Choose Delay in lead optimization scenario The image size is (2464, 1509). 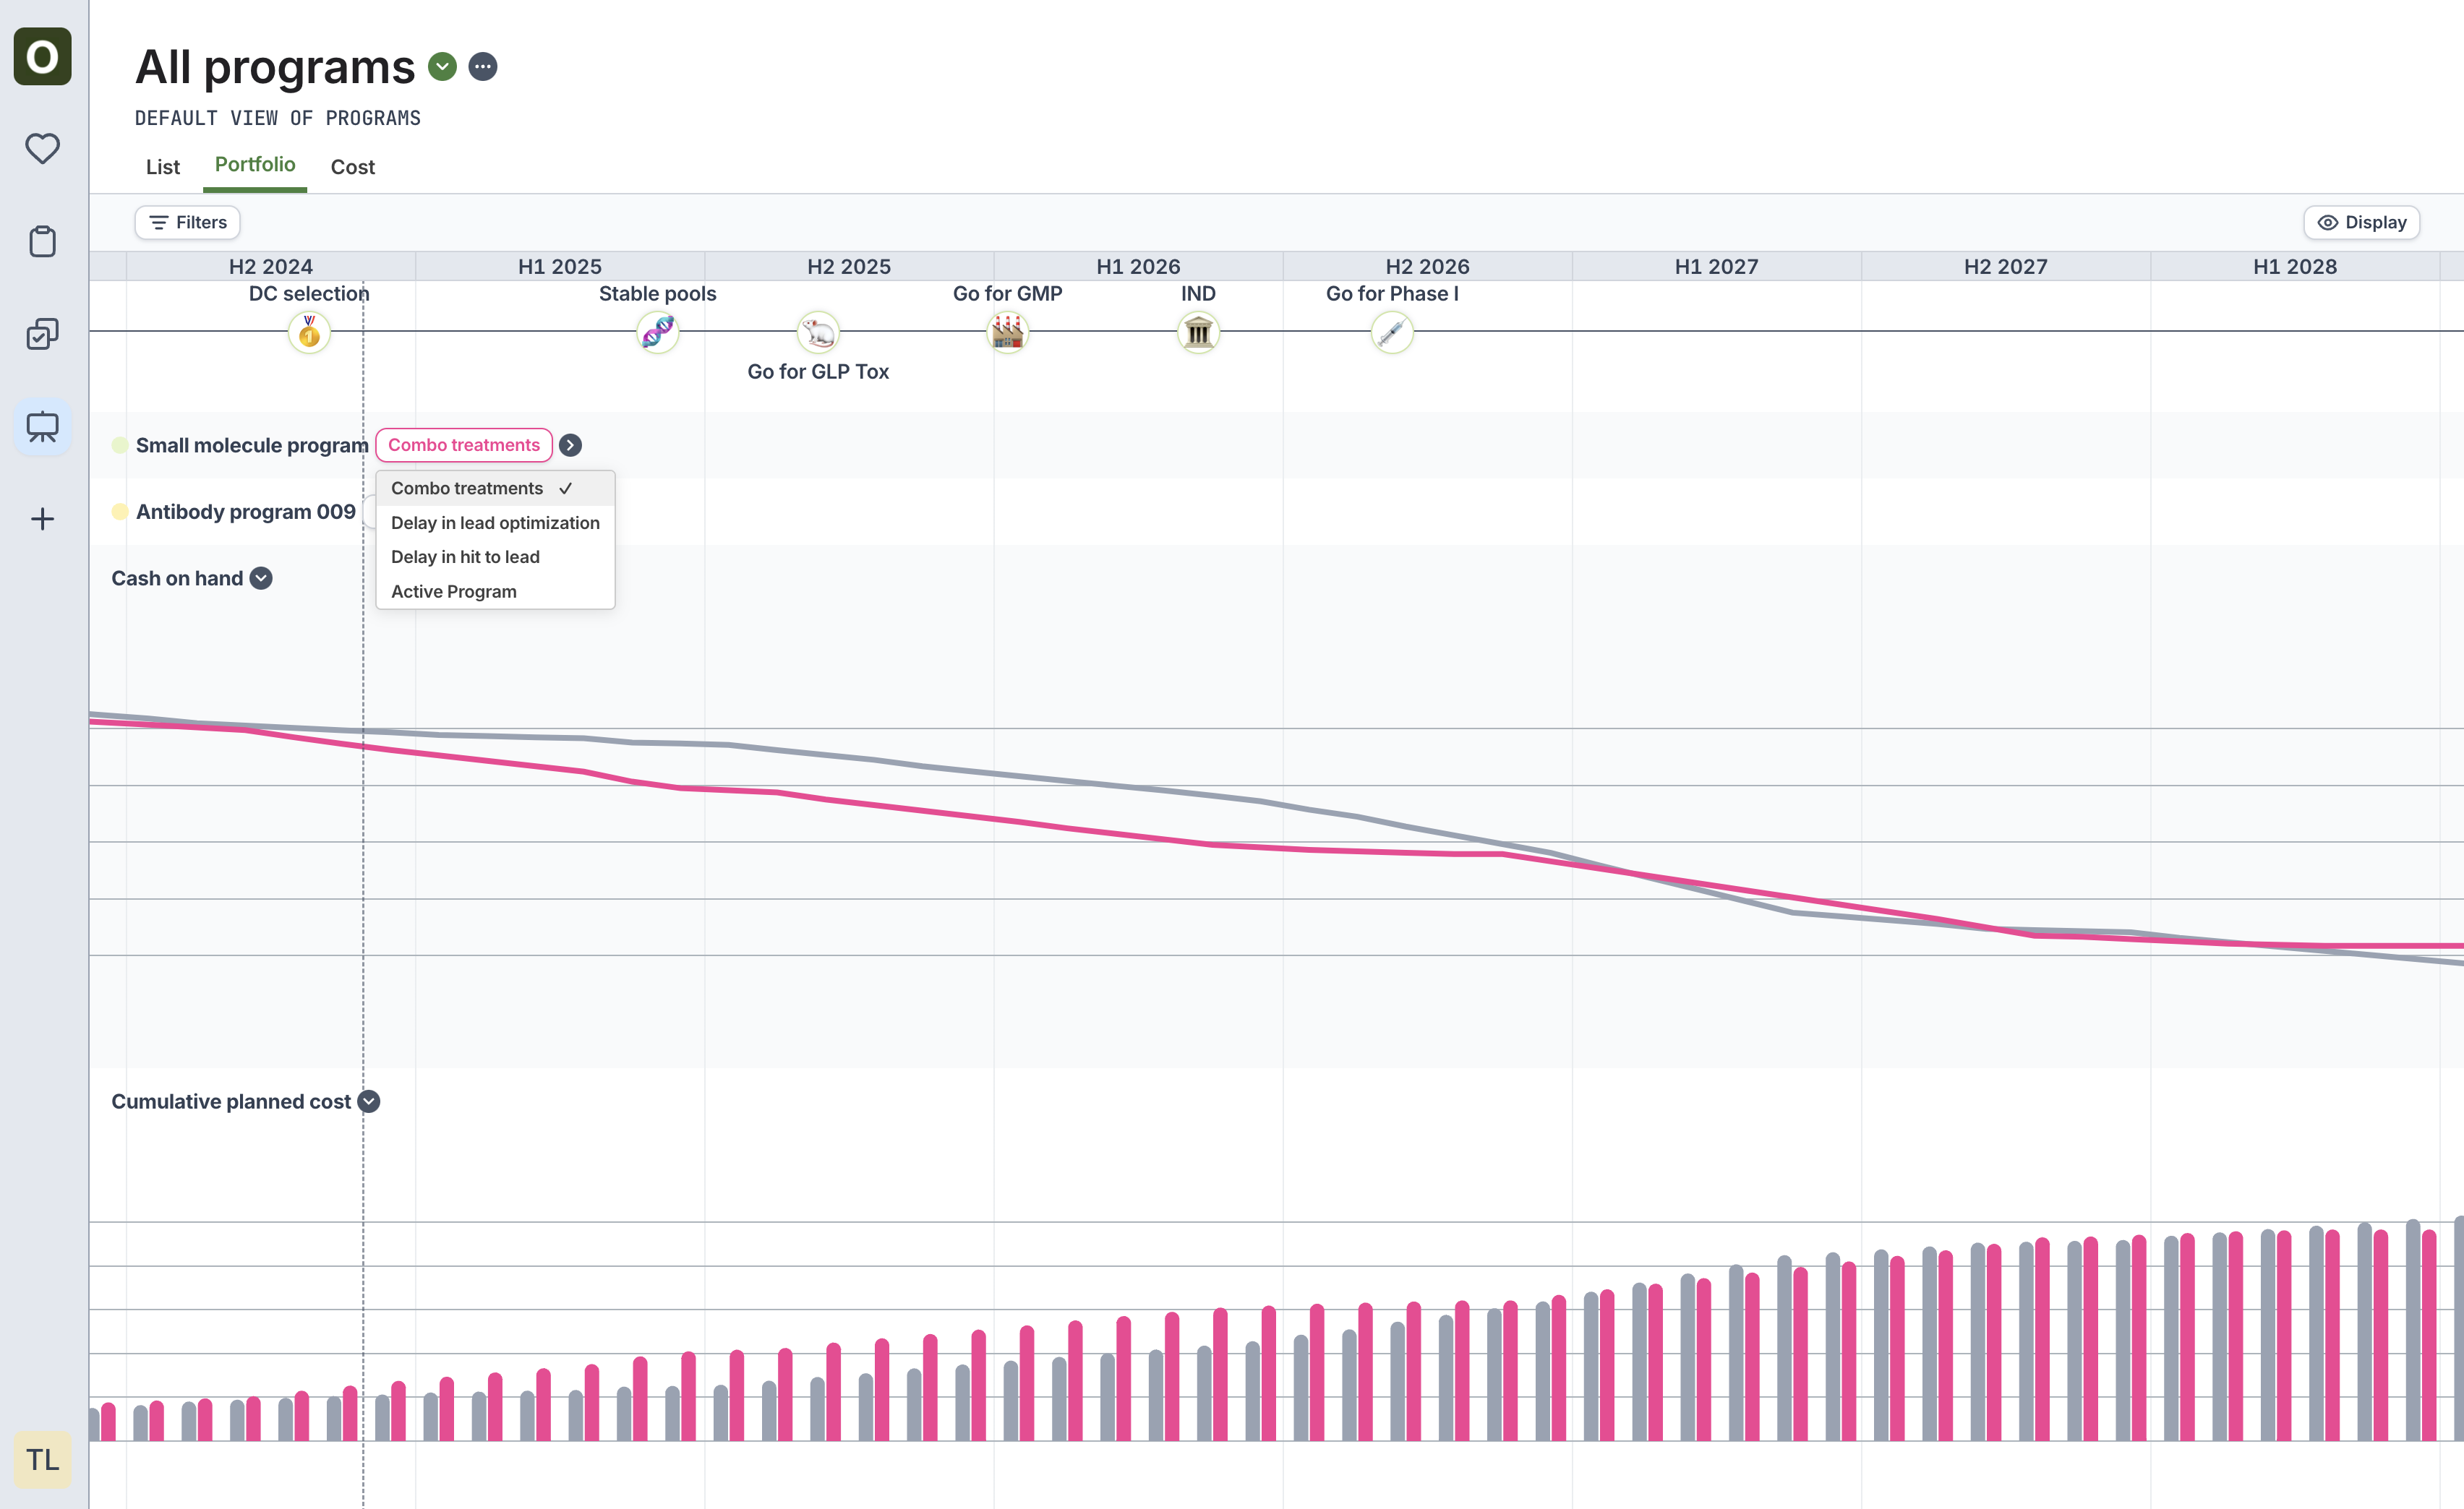[495, 523]
